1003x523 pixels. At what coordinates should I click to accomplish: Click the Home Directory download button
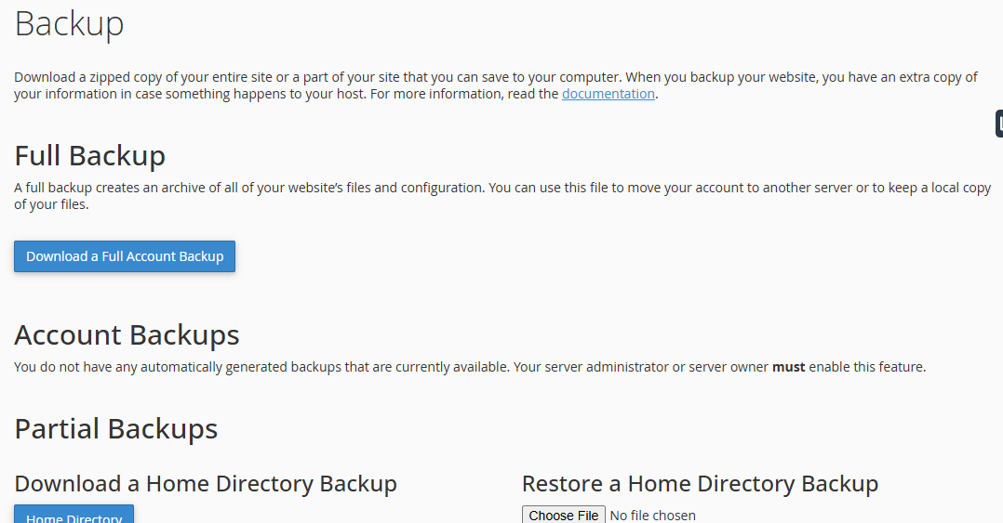point(74,514)
